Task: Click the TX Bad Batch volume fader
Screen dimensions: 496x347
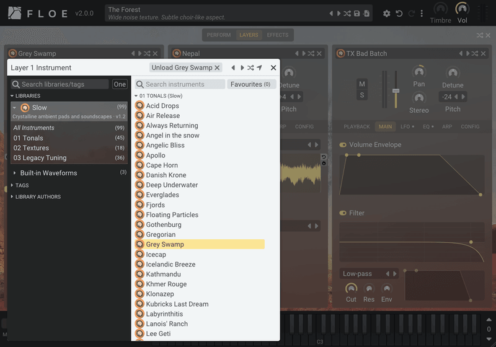Action: pyautogui.click(x=396, y=91)
